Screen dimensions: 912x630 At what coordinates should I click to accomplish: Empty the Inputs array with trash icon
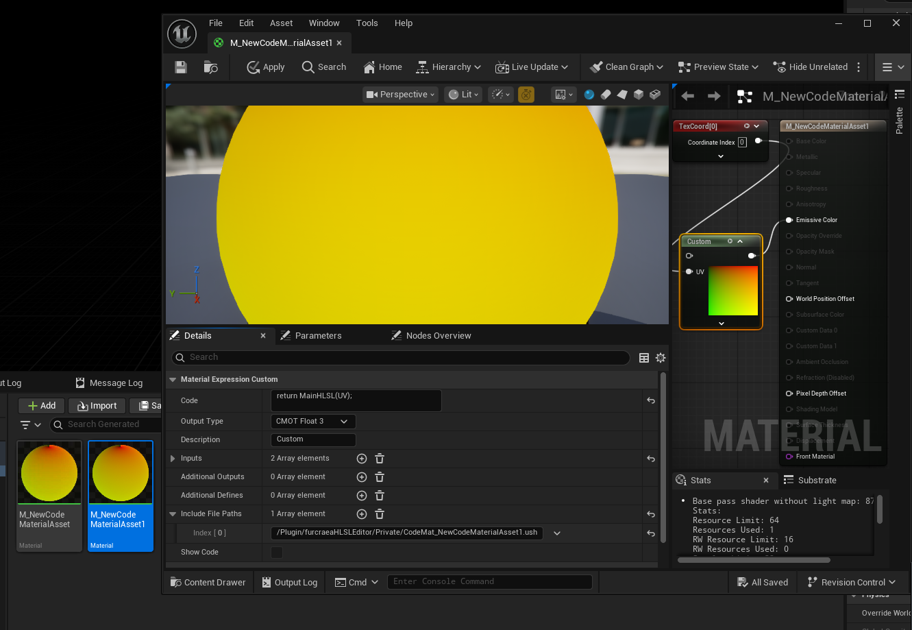380,459
